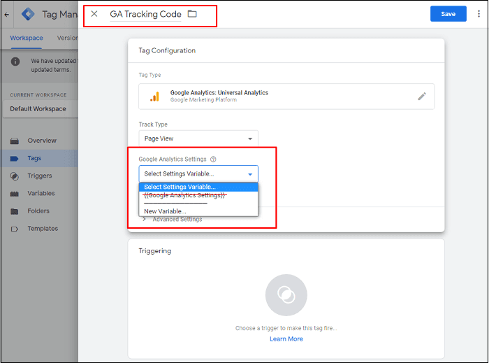Open Triggers in sidebar
This screenshot has width=489, height=363.
tap(40, 176)
